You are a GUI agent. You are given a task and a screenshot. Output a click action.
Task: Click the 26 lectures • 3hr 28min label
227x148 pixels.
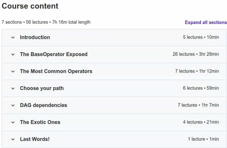point(196,54)
